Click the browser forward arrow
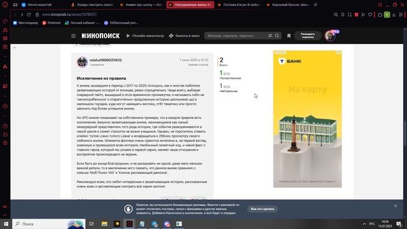Screen dimensions: 407x229 (x=22, y=15)
